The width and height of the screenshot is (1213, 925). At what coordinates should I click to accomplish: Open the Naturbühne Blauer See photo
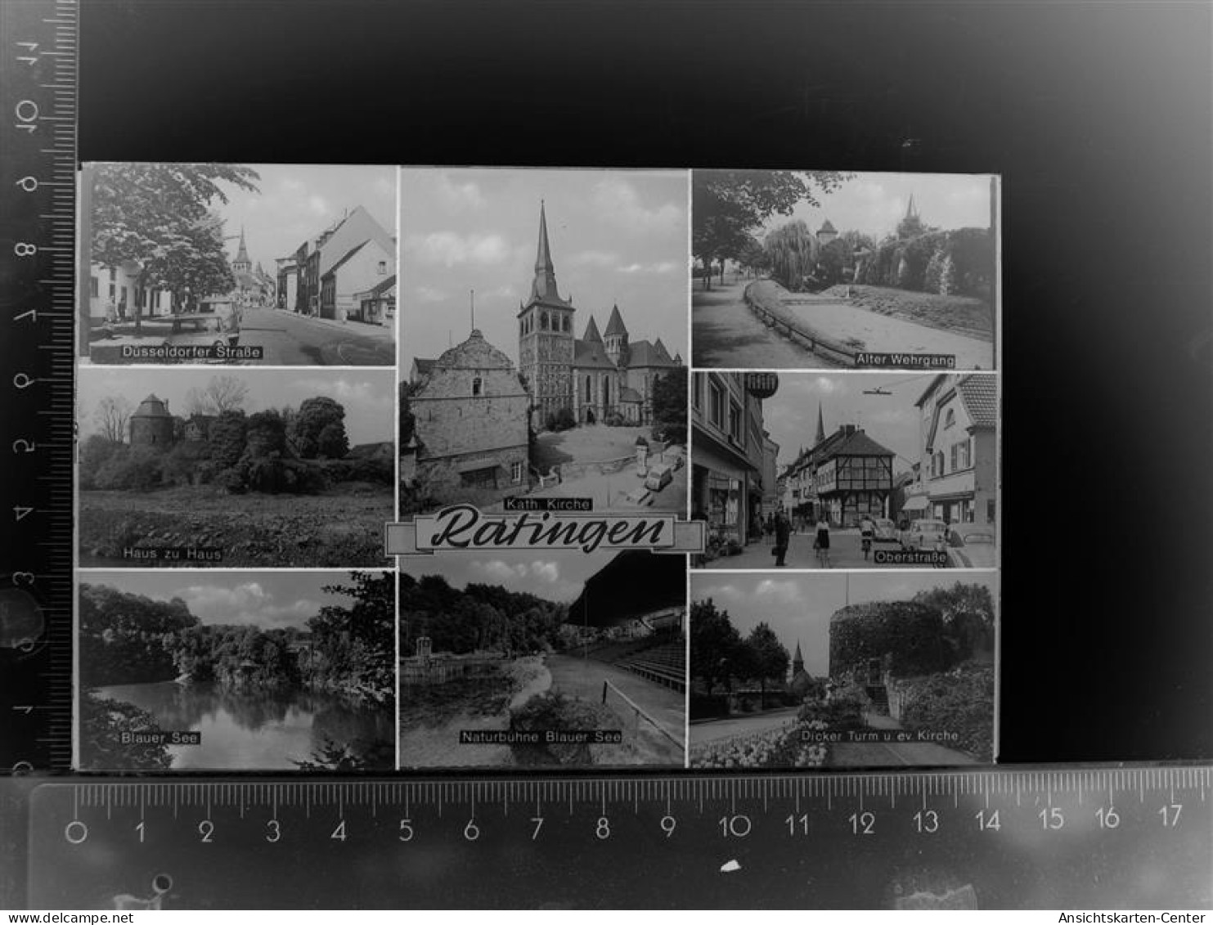(x=541, y=662)
